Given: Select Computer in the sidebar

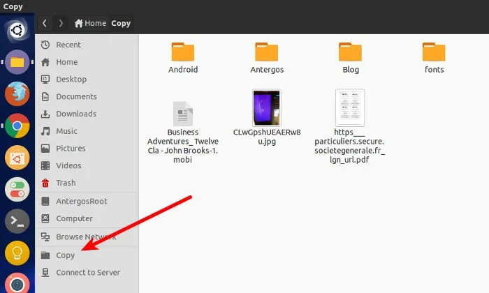Looking at the screenshot, I should coord(87,218).
